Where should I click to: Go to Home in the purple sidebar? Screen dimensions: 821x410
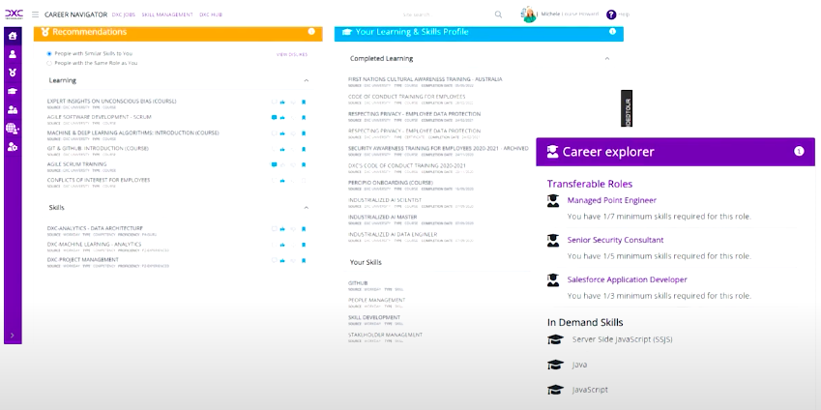[x=13, y=36]
